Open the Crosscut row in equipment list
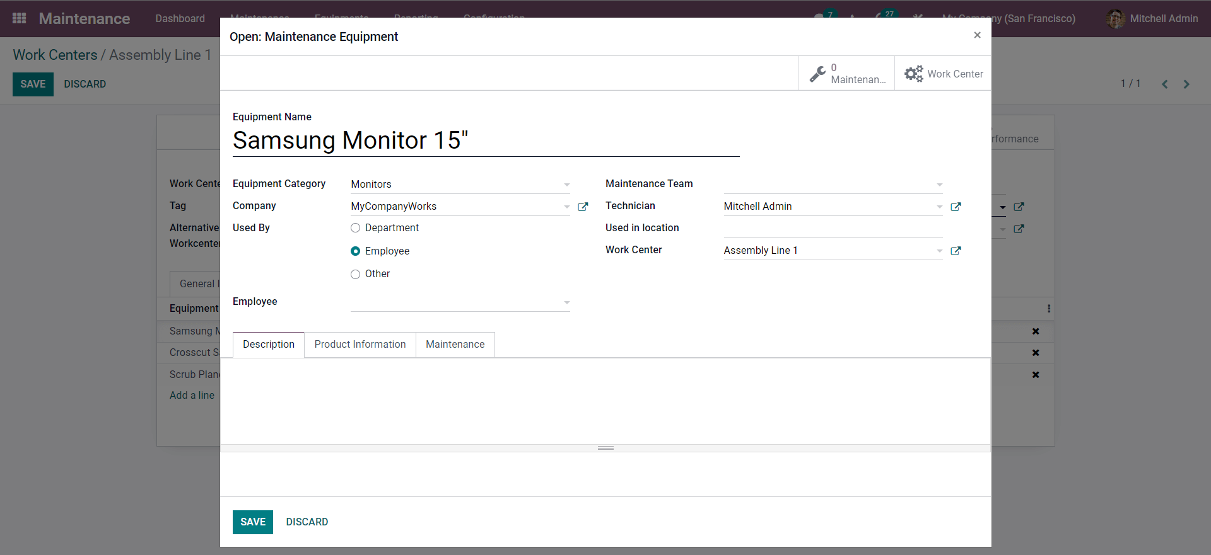 click(194, 353)
